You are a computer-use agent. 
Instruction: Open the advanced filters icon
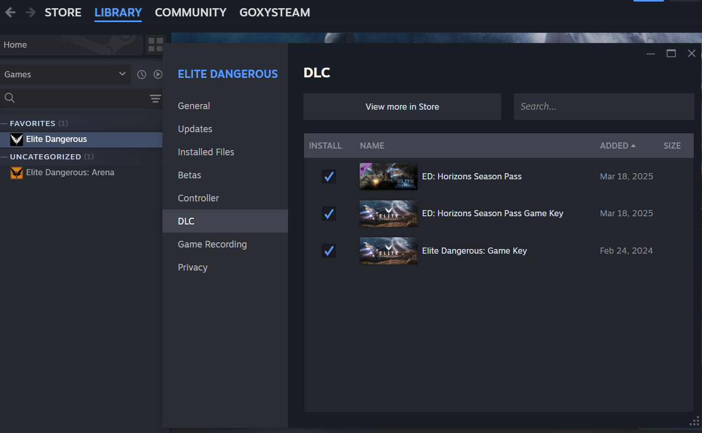155,98
